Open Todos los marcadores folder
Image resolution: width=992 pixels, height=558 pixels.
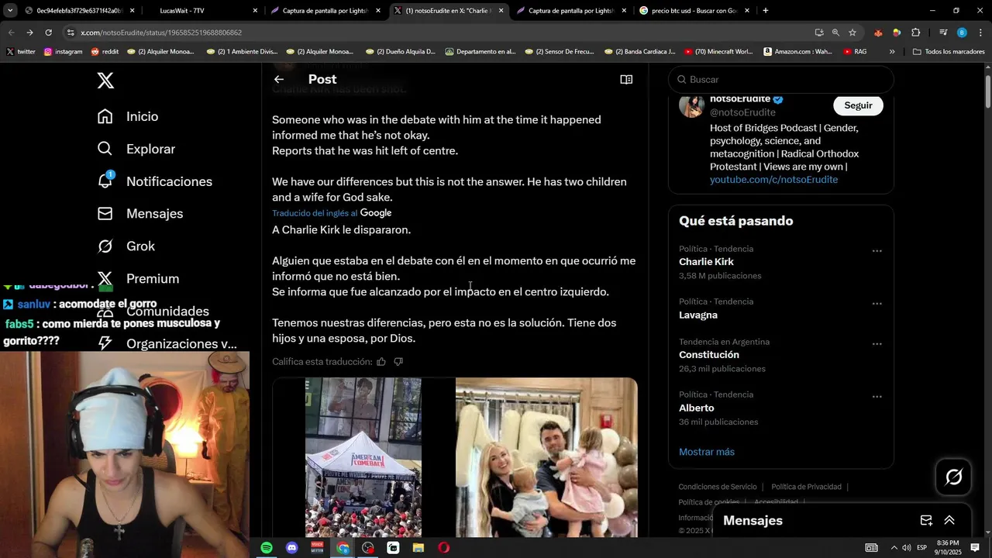tap(949, 52)
